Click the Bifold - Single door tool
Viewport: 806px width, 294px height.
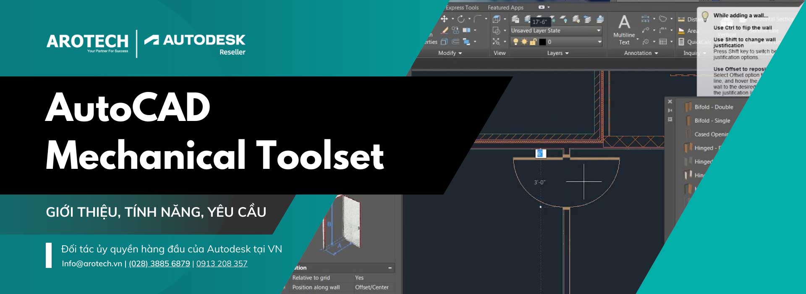[708, 121]
